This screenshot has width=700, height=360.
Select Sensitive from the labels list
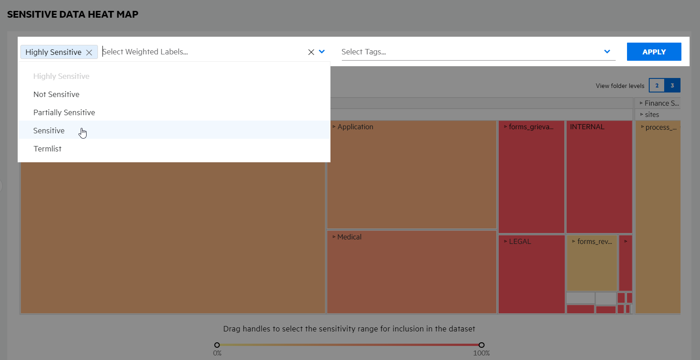coord(49,131)
